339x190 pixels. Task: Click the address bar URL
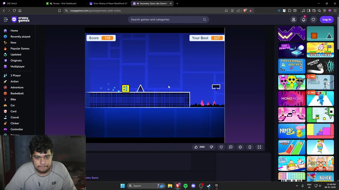tap(95, 11)
